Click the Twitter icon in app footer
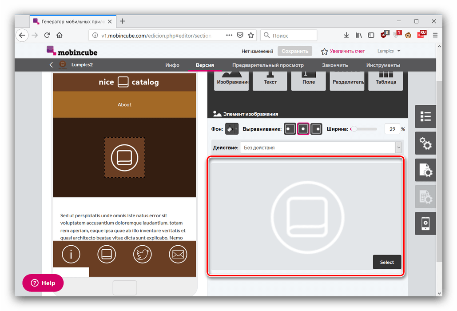Image resolution: width=457 pixels, height=311 pixels. coord(142,254)
